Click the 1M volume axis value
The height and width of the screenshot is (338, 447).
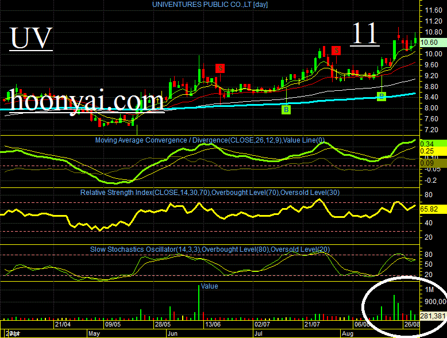click(x=429, y=290)
